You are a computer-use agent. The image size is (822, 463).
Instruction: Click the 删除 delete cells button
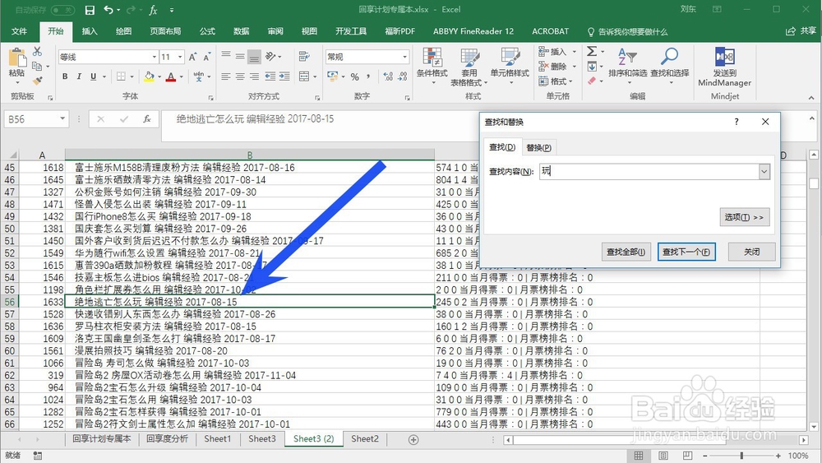[x=557, y=66]
